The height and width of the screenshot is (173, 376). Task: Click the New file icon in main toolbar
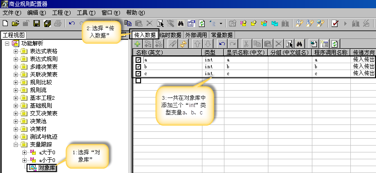point(5,23)
